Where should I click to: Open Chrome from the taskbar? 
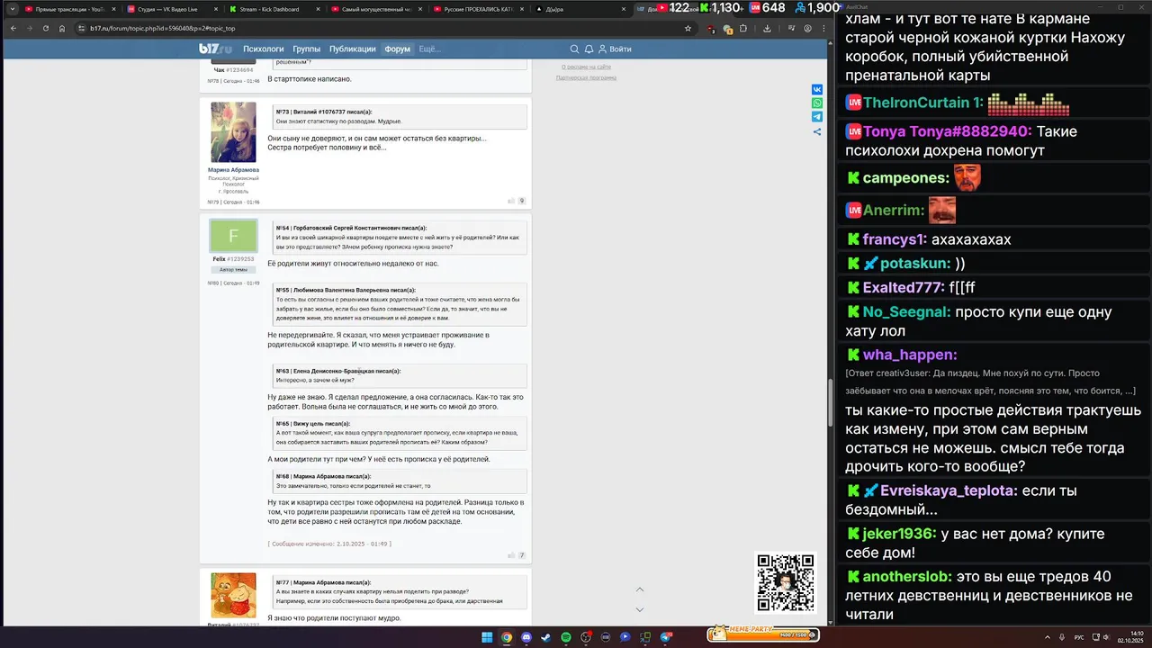point(507,637)
